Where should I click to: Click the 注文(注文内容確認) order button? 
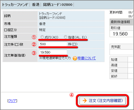pos(102,100)
